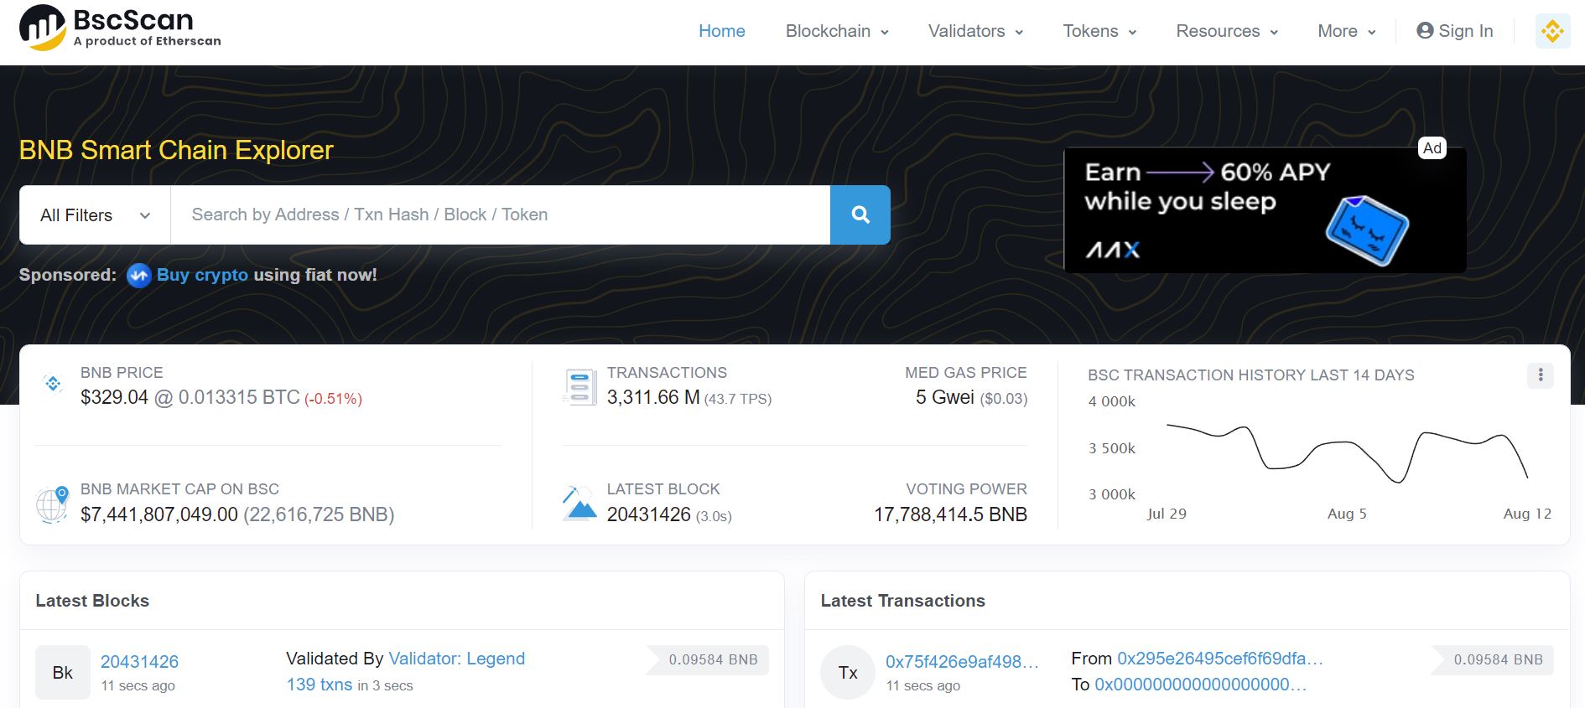Screen dimensions: 1585x708
Task: Click the BNB Price diamond icon
Action: (53, 384)
